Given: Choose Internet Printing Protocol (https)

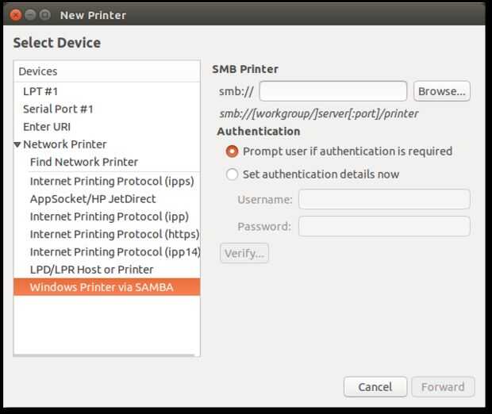Looking at the screenshot, I should coord(113,234).
